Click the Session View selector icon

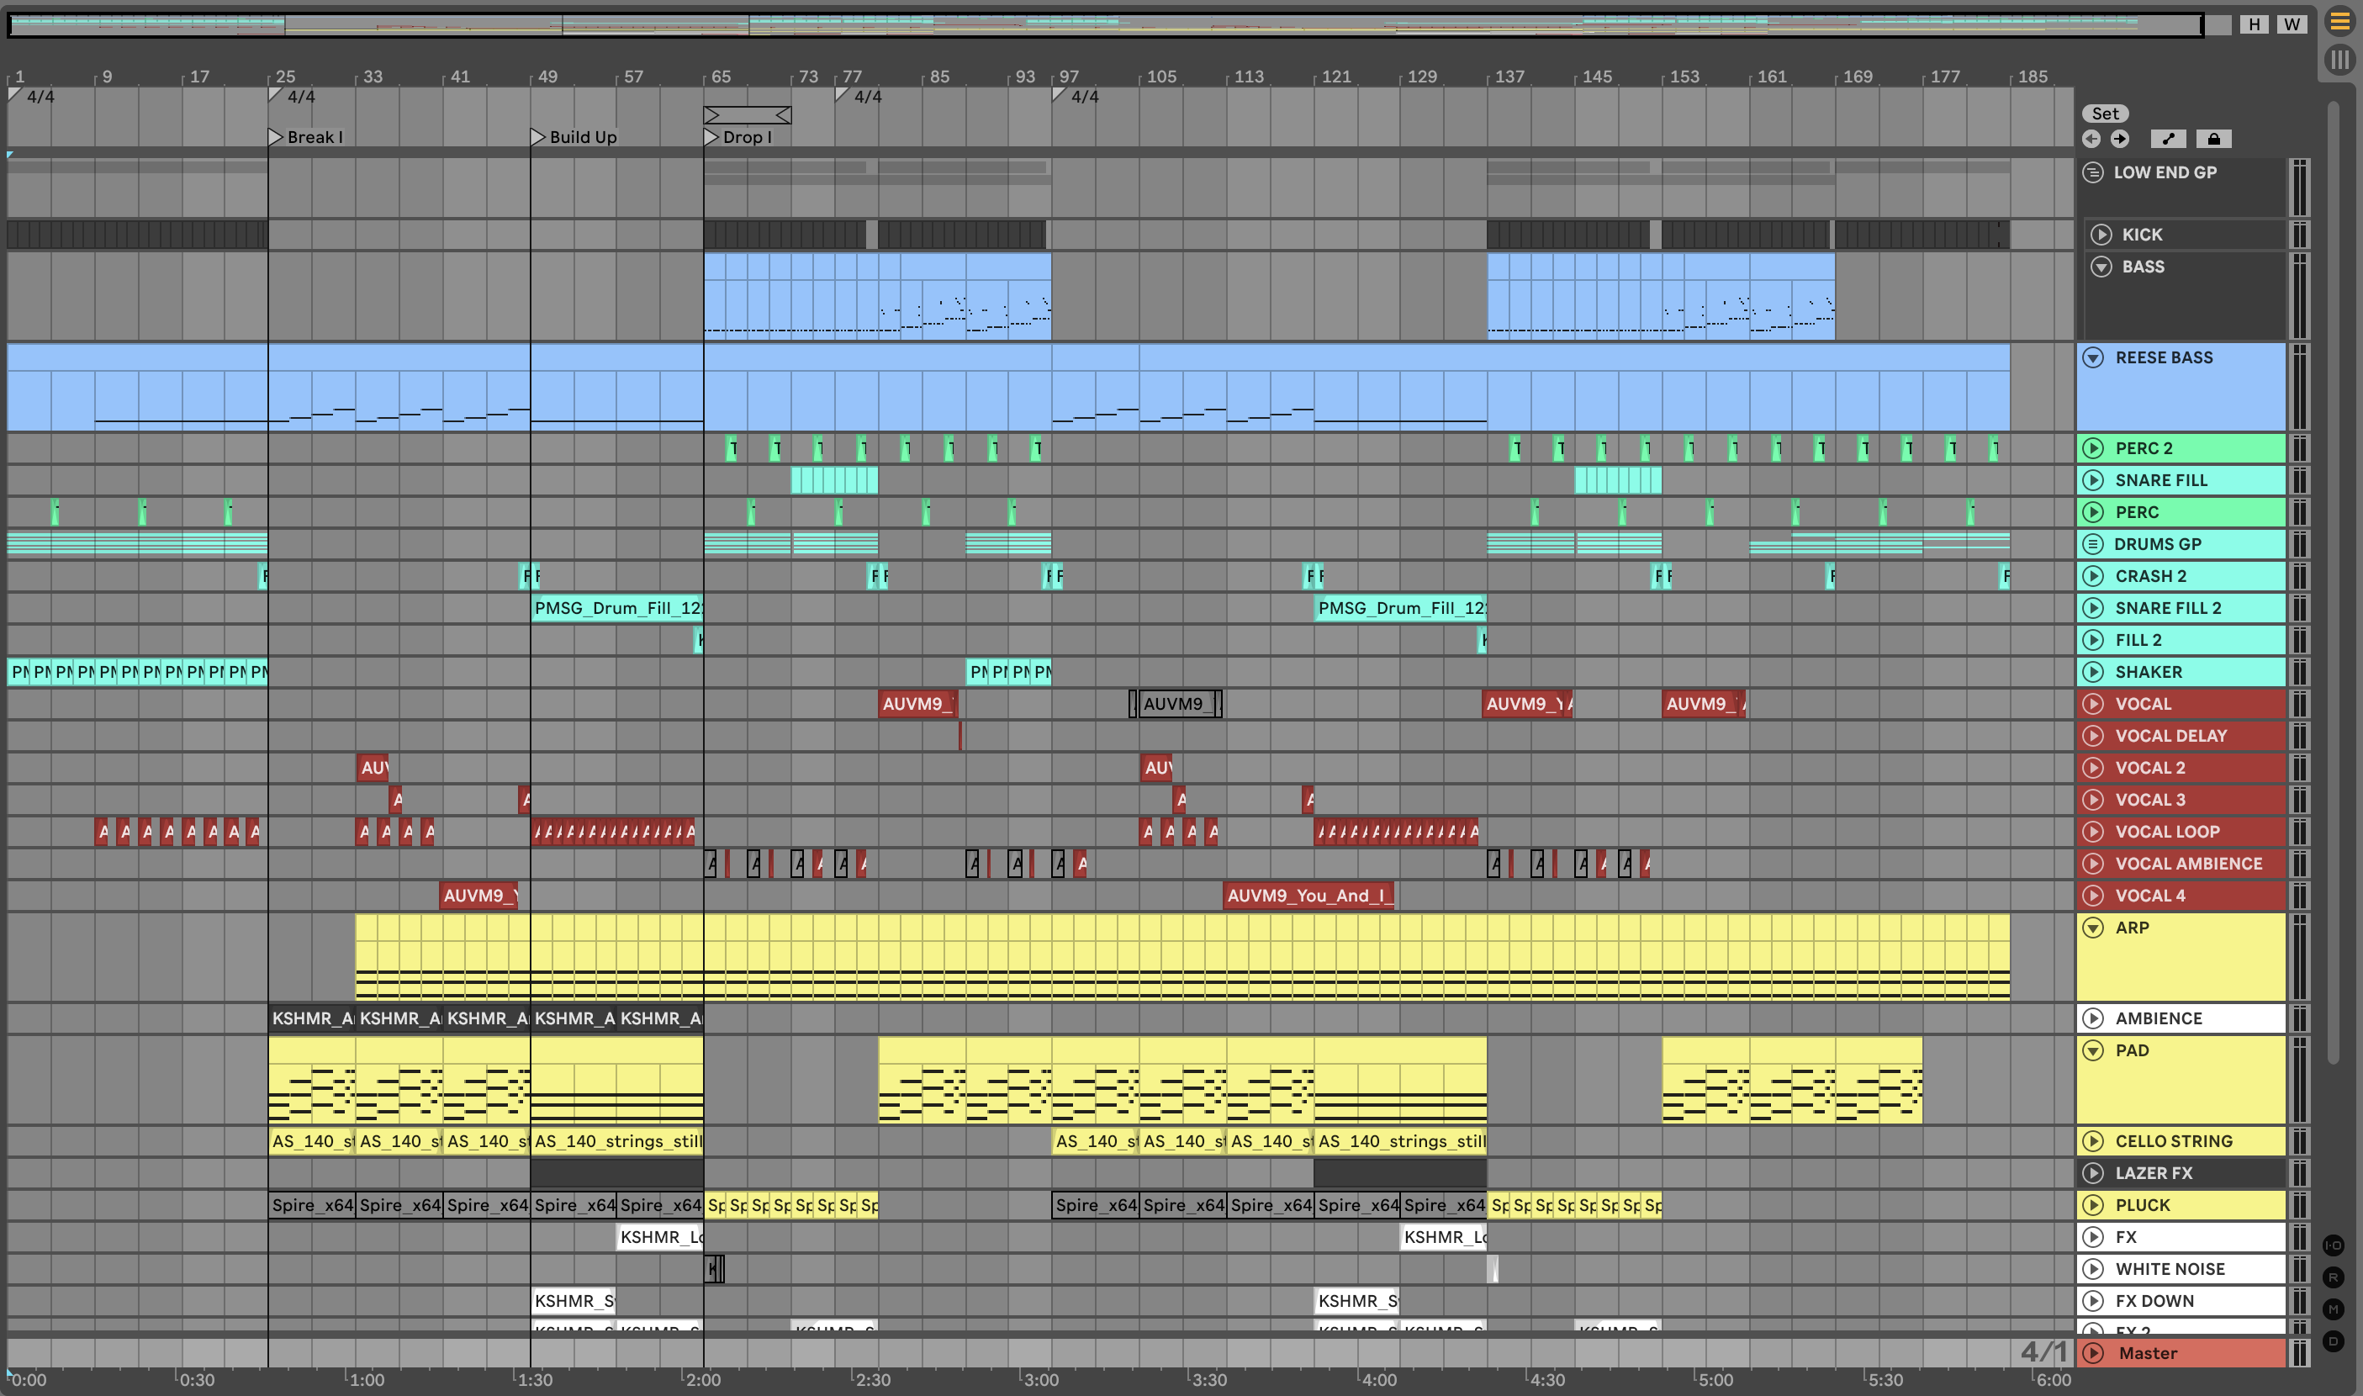point(2339,61)
